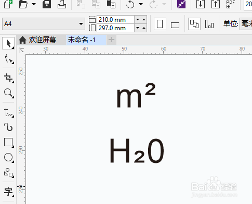The width and height of the screenshot is (252, 204).
Task: Click the m² text object
Action: coord(136,96)
